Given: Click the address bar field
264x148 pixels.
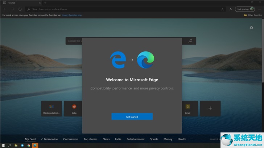Looking at the screenshot, I should (x=125, y=9).
